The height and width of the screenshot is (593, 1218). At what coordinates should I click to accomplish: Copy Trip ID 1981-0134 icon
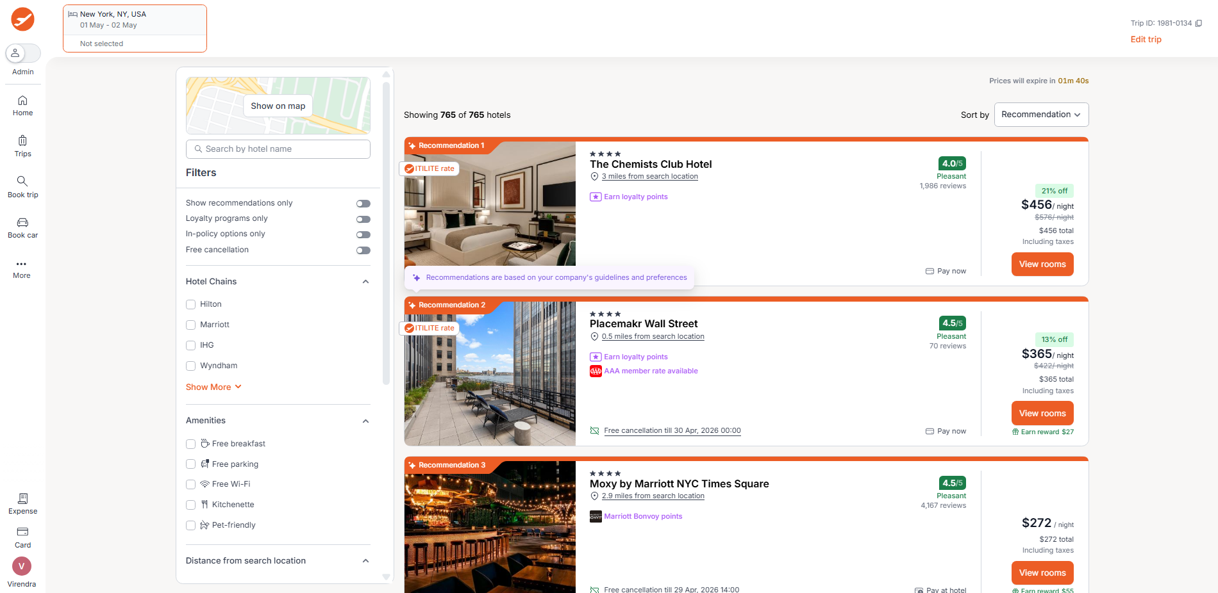point(1198,23)
